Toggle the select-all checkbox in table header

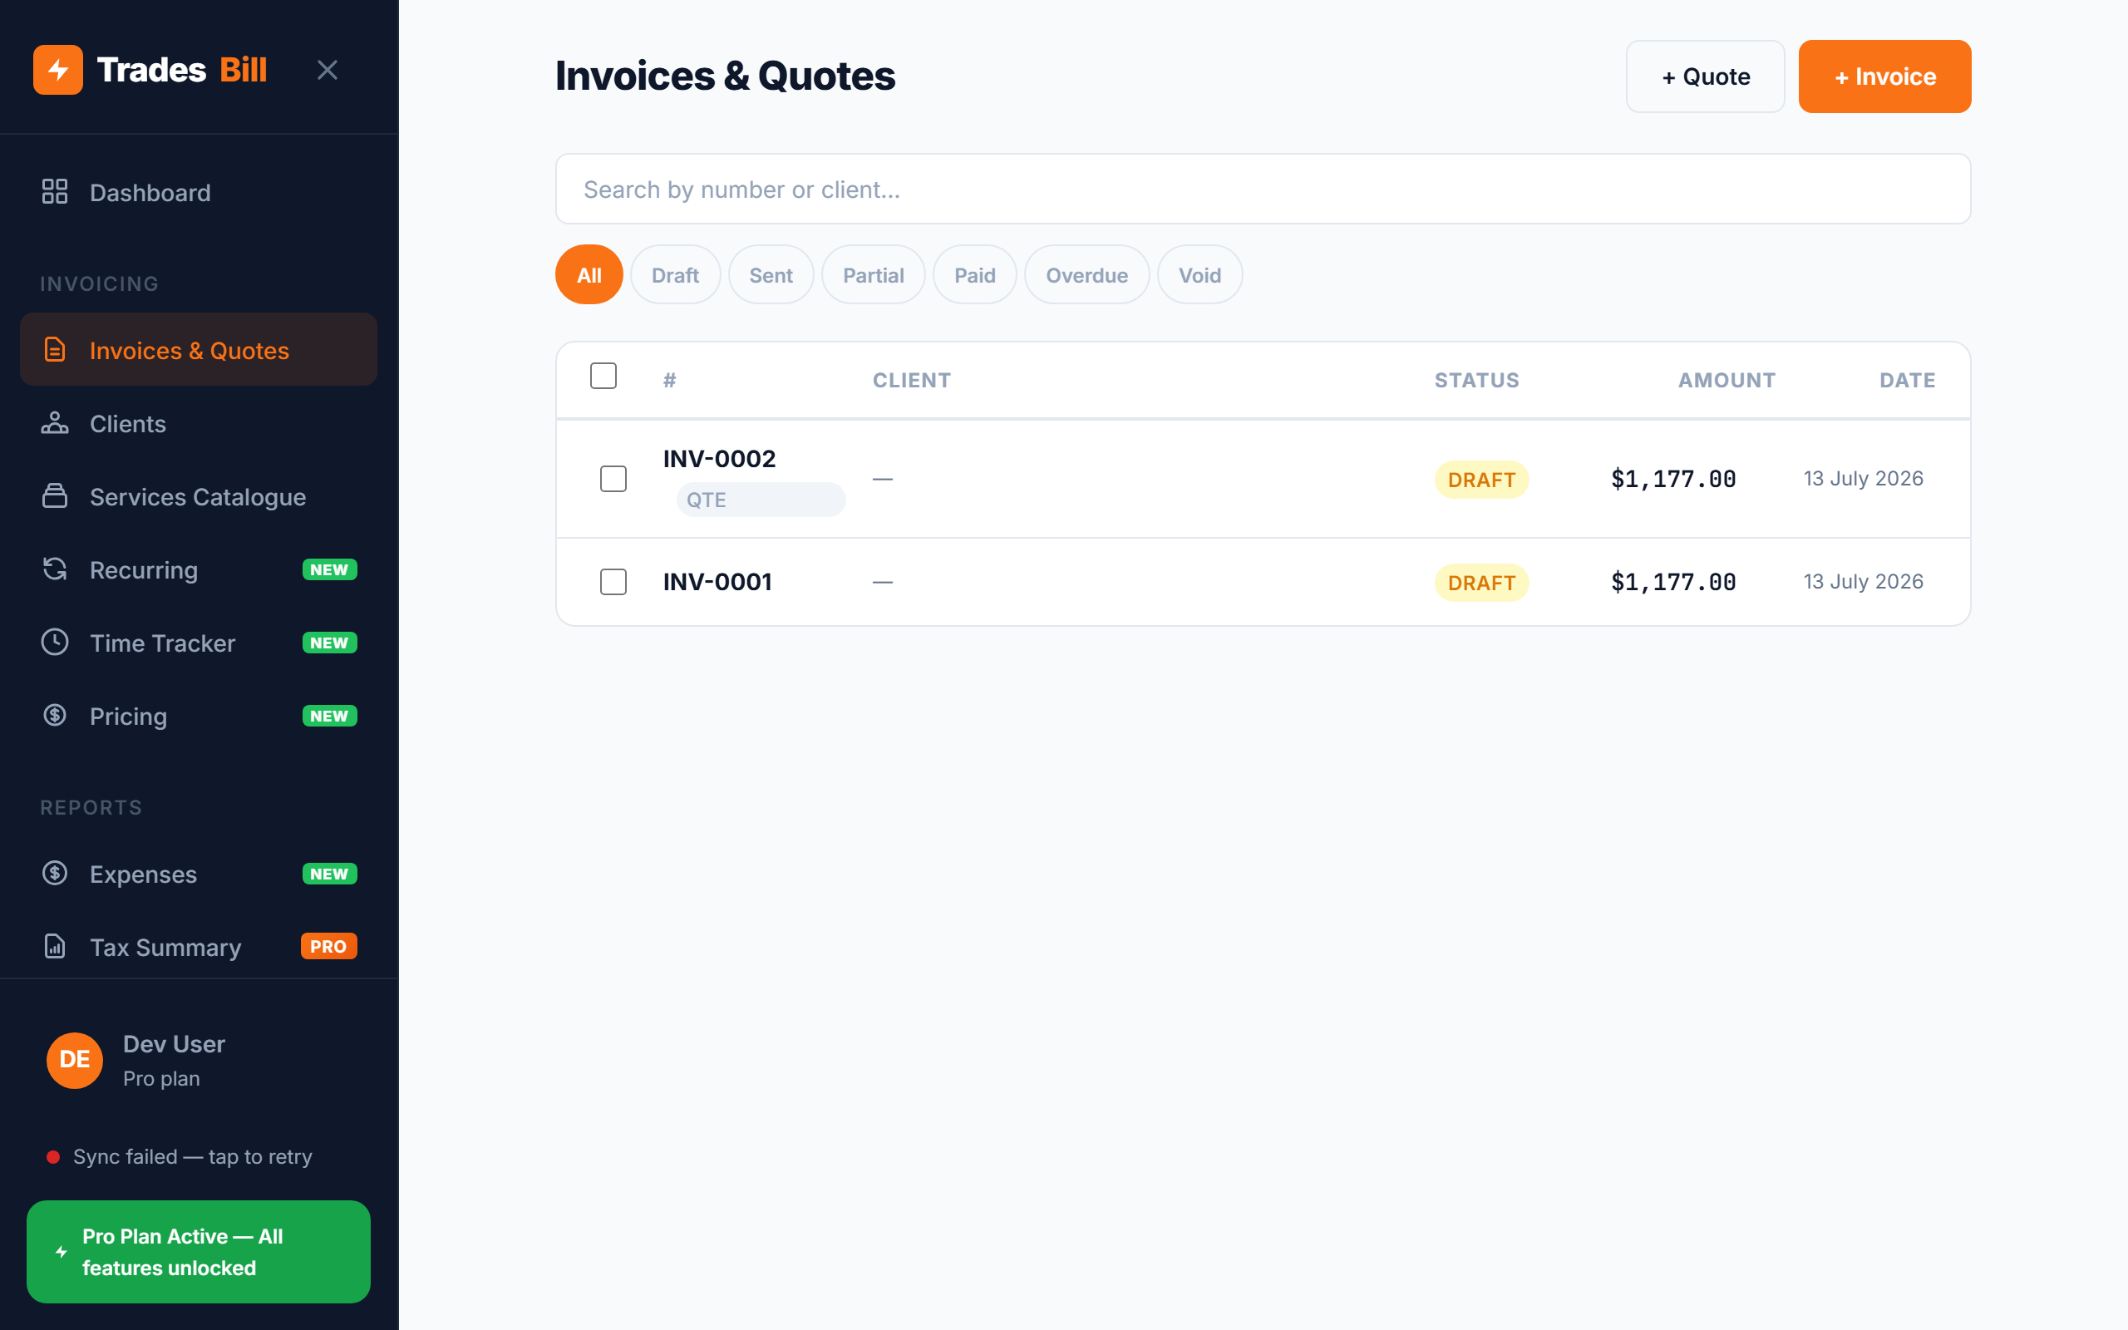pyautogui.click(x=603, y=376)
